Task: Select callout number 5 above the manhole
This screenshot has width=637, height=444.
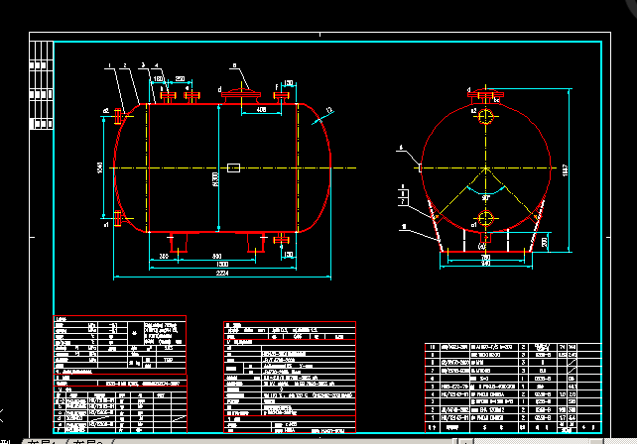Action: 234,65
